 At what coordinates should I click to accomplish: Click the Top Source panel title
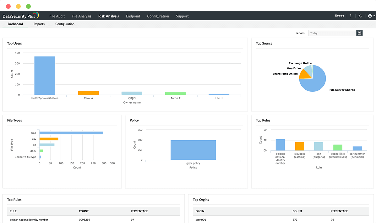click(x=264, y=43)
